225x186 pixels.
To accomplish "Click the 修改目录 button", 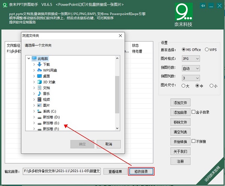I will click(141, 171).
